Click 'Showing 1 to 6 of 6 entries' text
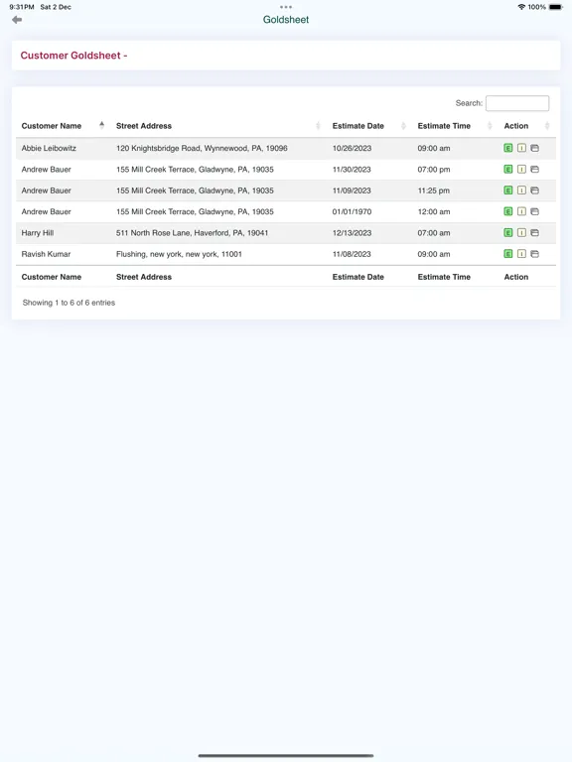 pos(69,303)
